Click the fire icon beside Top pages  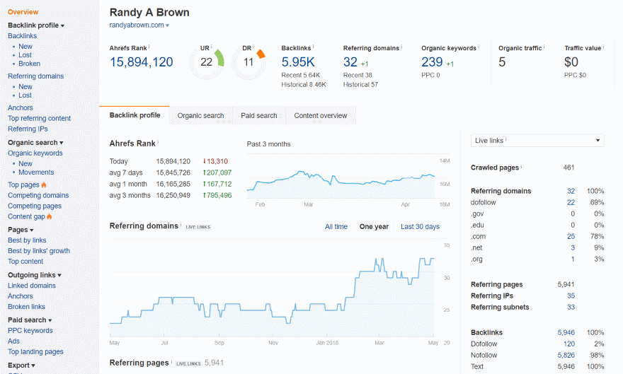pos(44,185)
